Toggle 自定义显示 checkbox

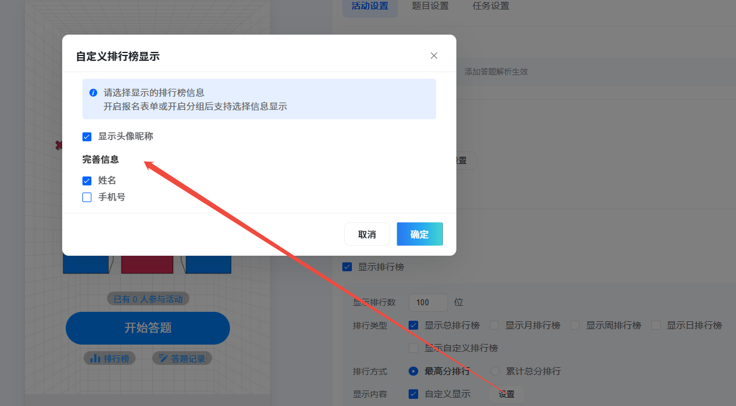(413, 393)
